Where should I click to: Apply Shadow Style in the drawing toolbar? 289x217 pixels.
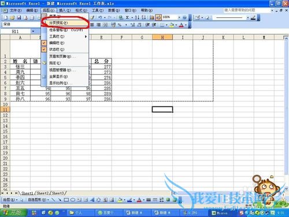point(168,200)
